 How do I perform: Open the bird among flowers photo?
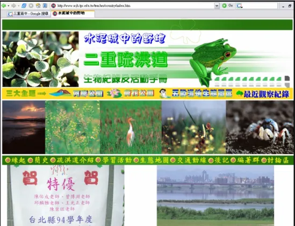(194, 127)
